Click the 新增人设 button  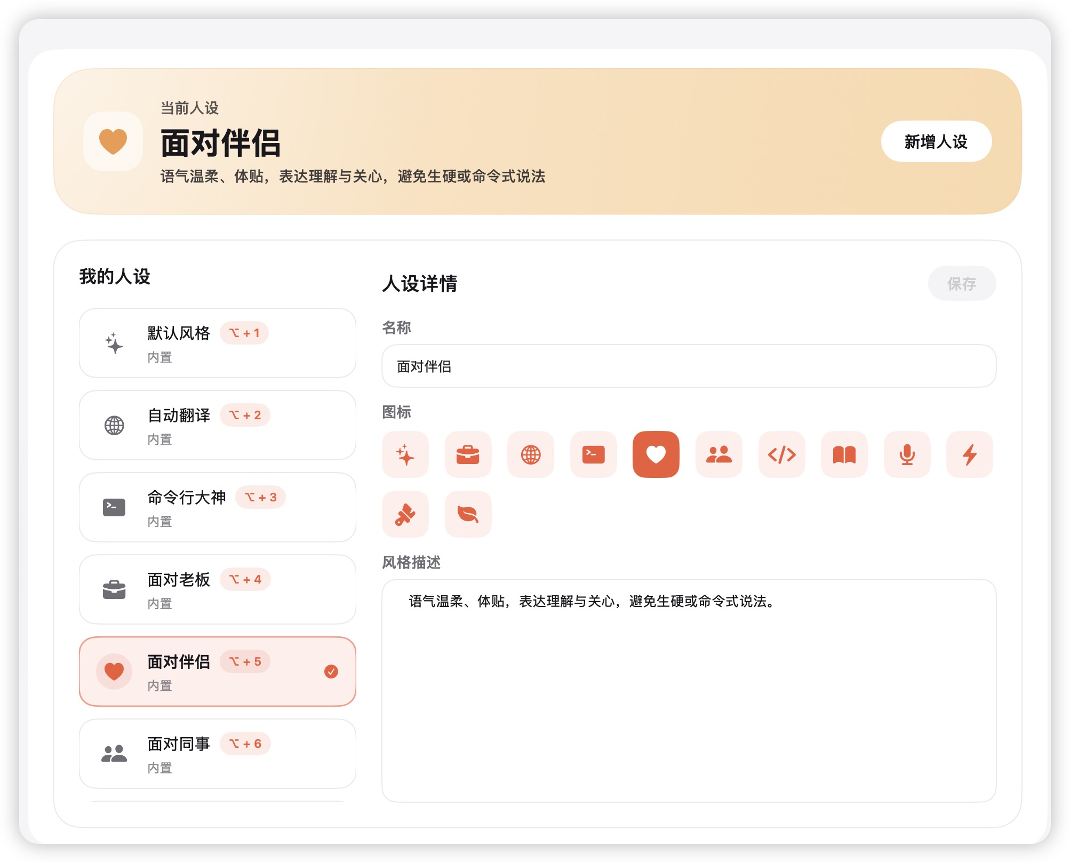936,142
